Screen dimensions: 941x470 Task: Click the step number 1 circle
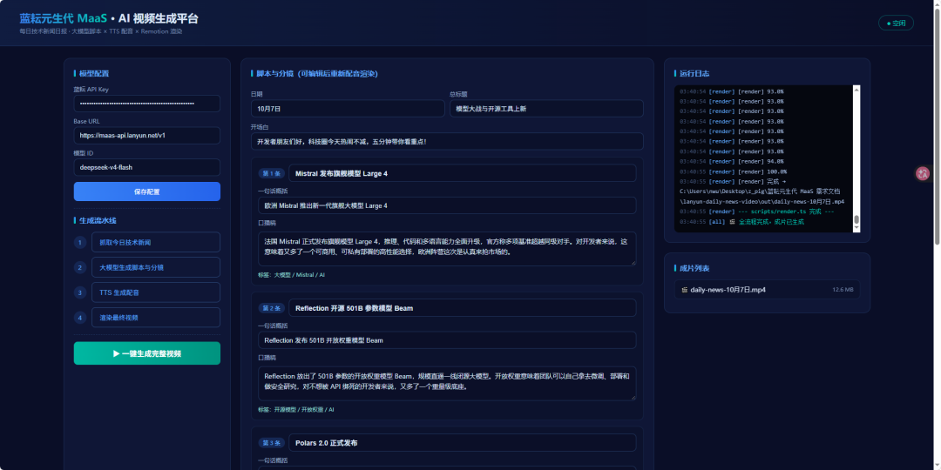(x=80, y=242)
